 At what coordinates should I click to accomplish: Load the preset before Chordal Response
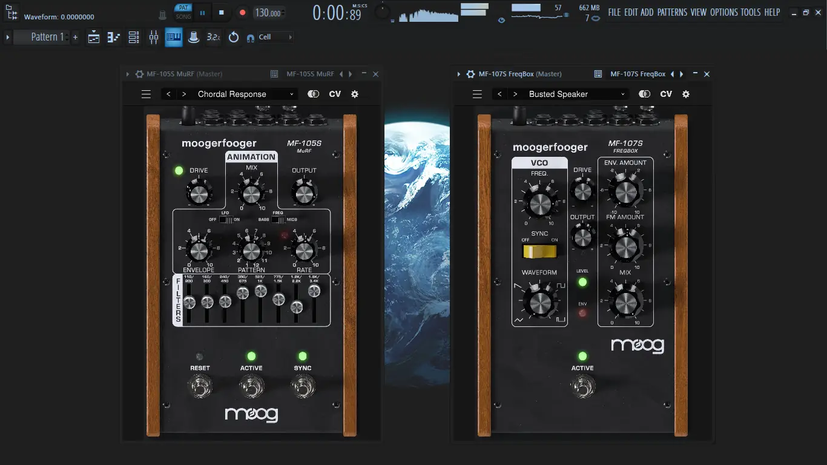pos(169,94)
